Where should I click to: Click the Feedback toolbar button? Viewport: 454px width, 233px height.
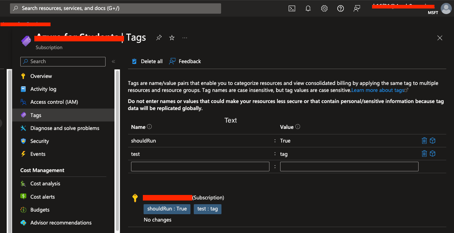click(185, 61)
